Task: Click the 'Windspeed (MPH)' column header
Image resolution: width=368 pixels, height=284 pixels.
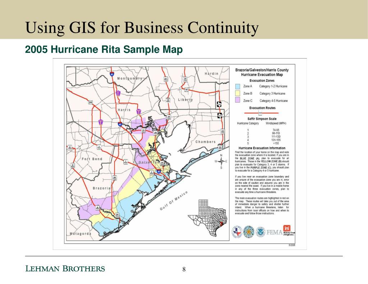Action: [276, 123]
